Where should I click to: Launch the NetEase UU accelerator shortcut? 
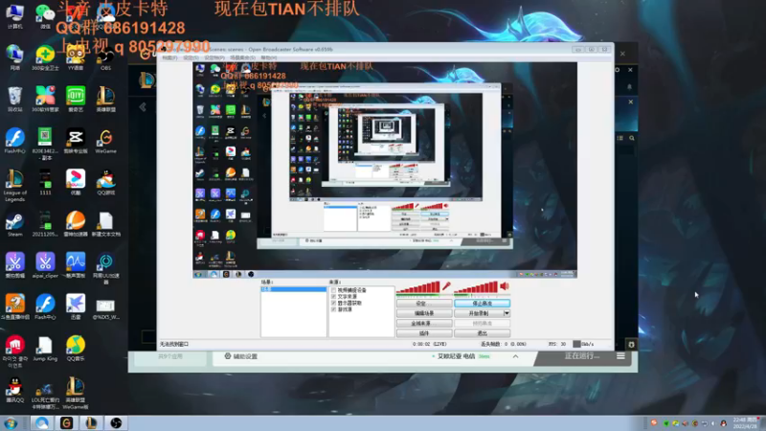click(x=105, y=268)
